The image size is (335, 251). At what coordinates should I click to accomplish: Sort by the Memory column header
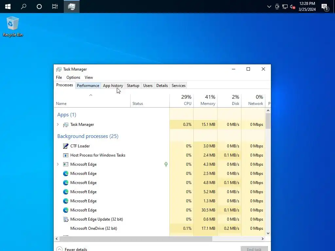tap(205, 101)
